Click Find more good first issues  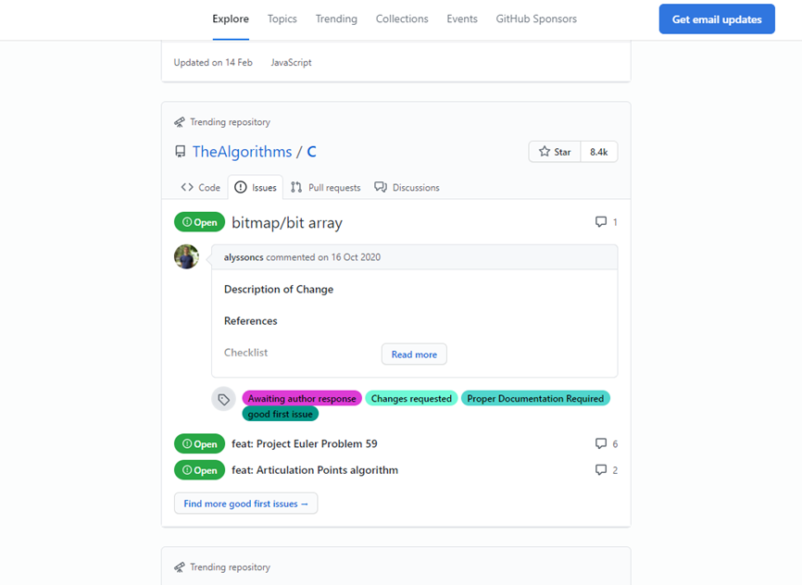pos(245,504)
